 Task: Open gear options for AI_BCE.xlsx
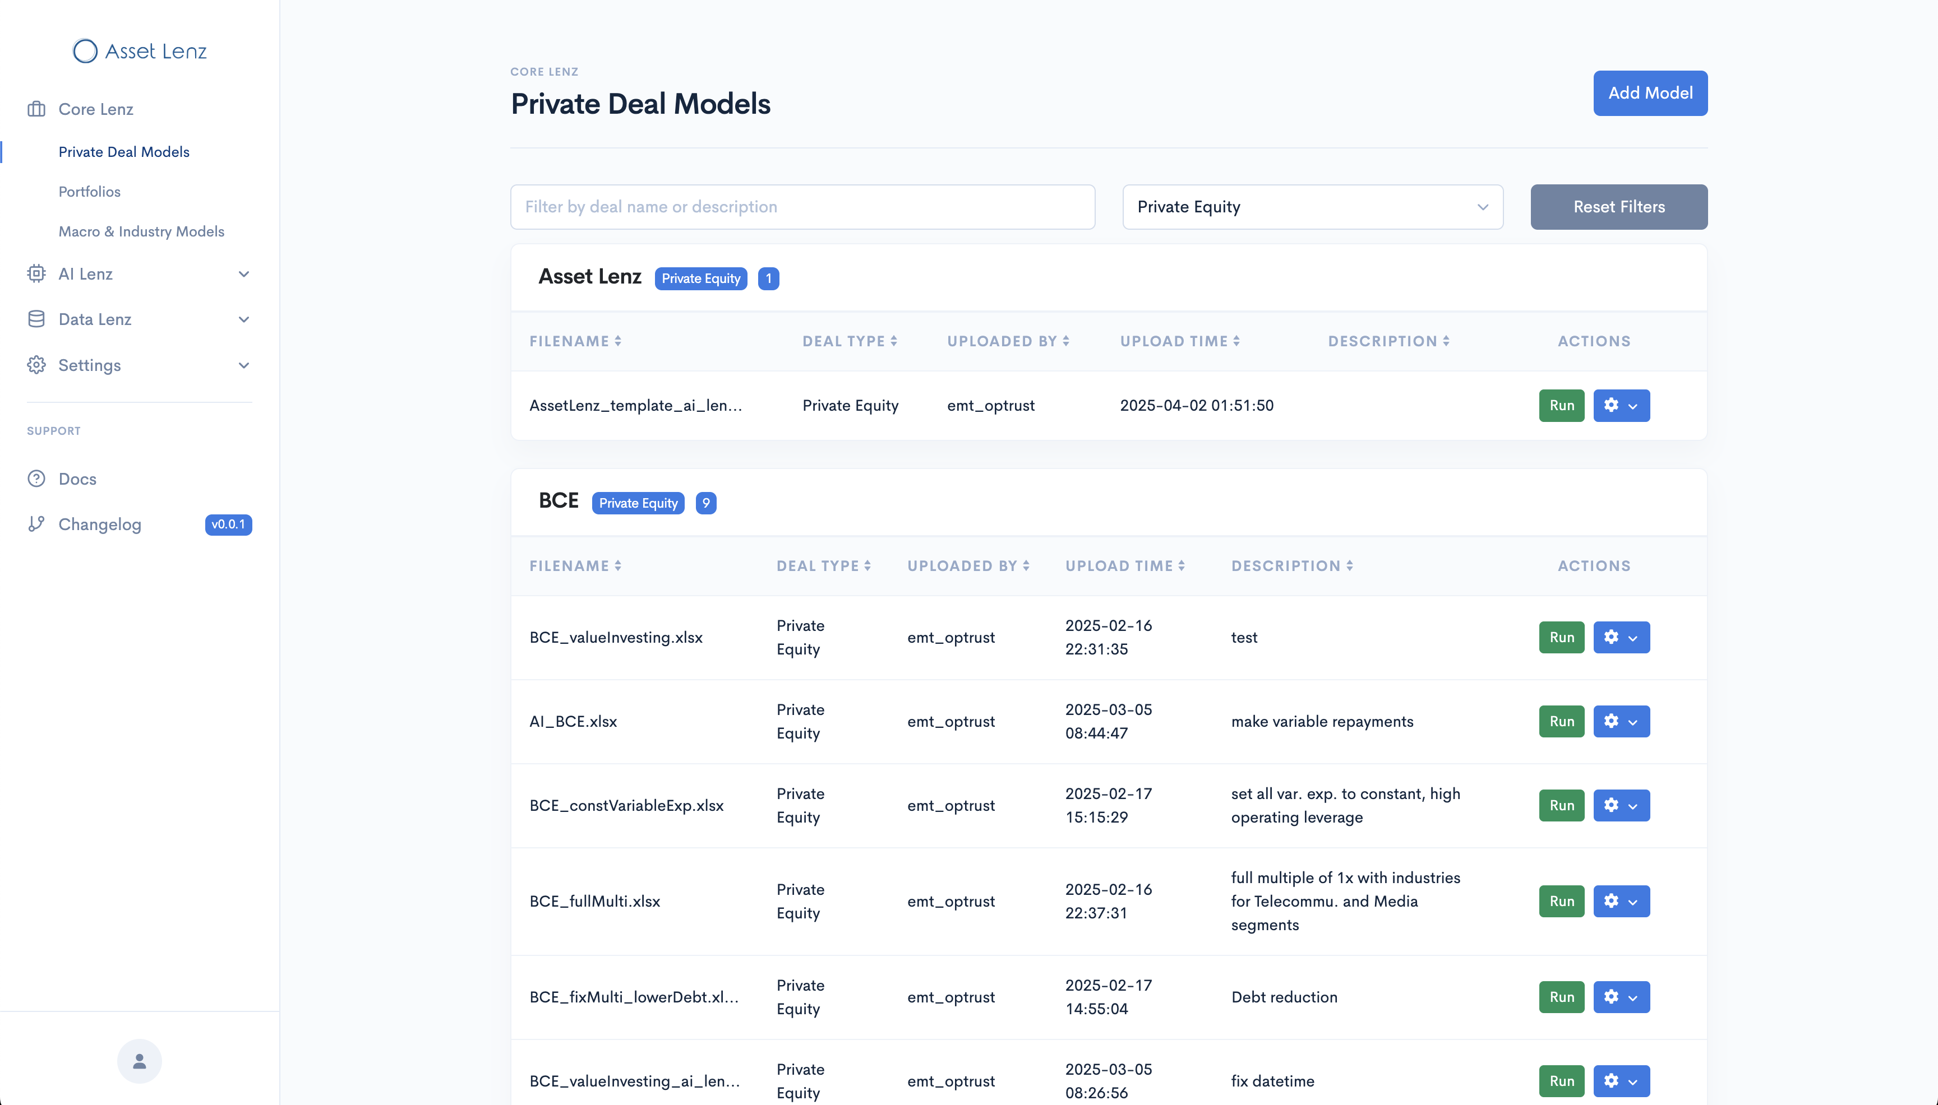click(1621, 722)
